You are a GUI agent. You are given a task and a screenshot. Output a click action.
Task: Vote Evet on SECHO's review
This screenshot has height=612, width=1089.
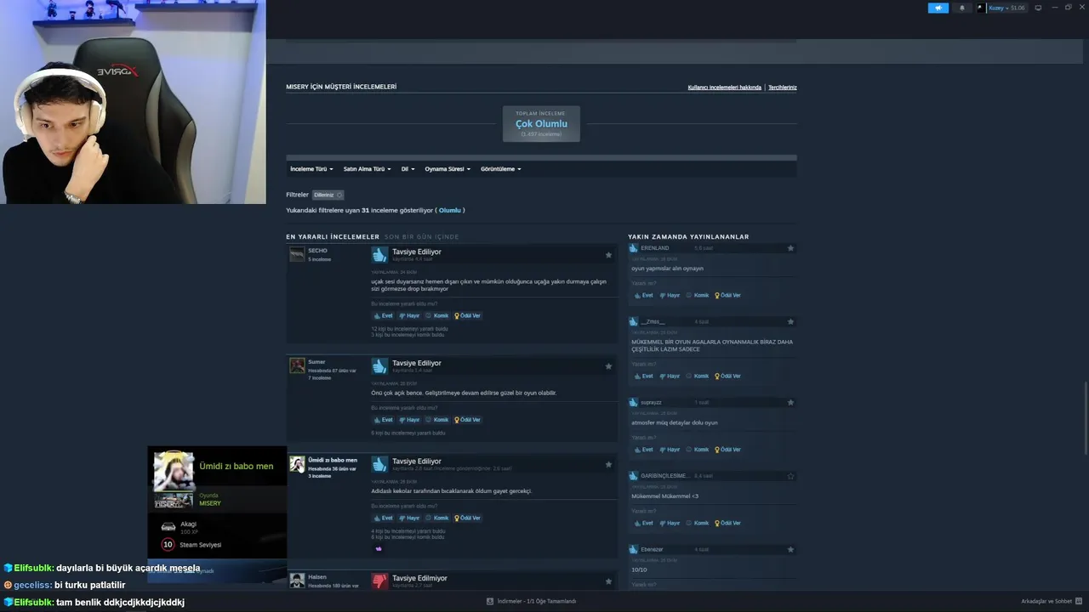tap(384, 315)
